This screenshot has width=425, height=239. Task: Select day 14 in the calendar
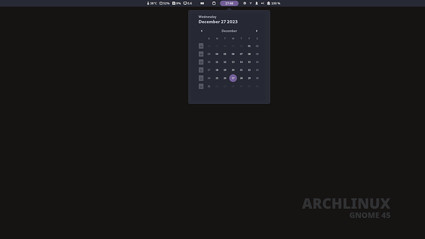pyautogui.click(x=241, y=62)
